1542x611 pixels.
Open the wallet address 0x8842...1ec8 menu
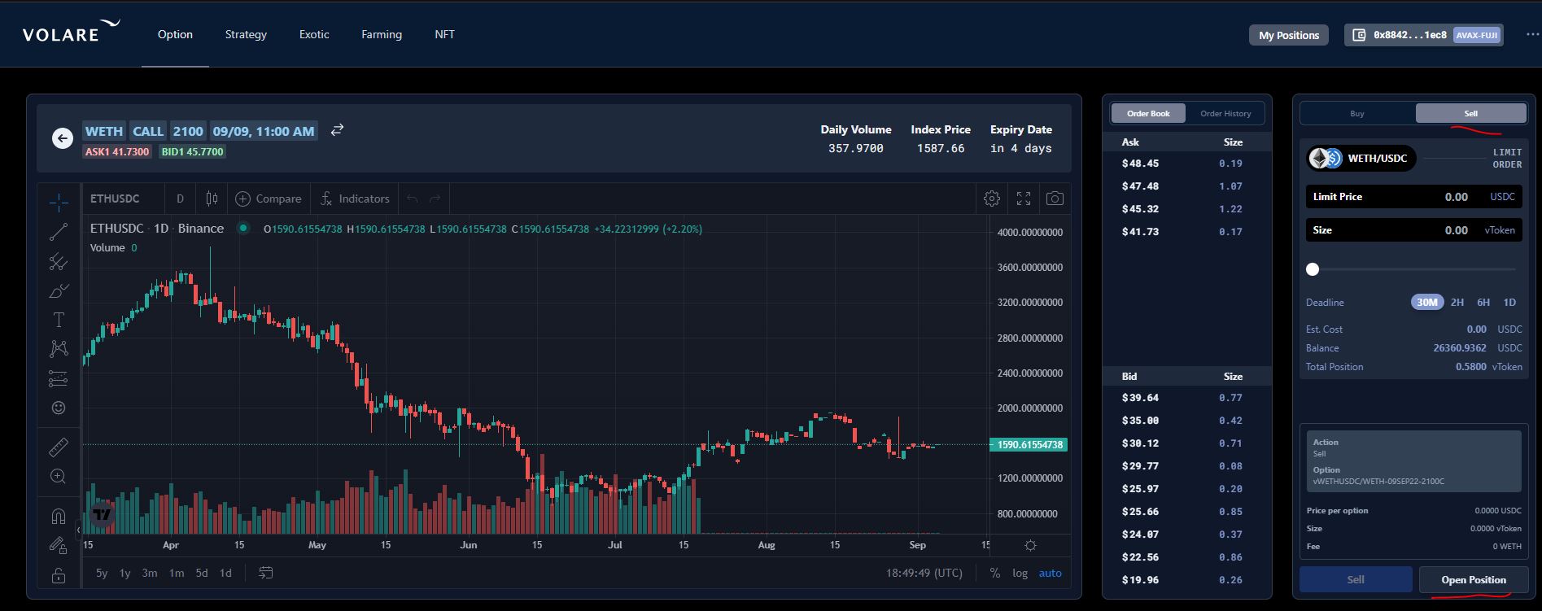[x=1423, y=35]
